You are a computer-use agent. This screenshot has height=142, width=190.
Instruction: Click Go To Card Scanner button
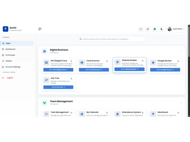pos(94,70)
